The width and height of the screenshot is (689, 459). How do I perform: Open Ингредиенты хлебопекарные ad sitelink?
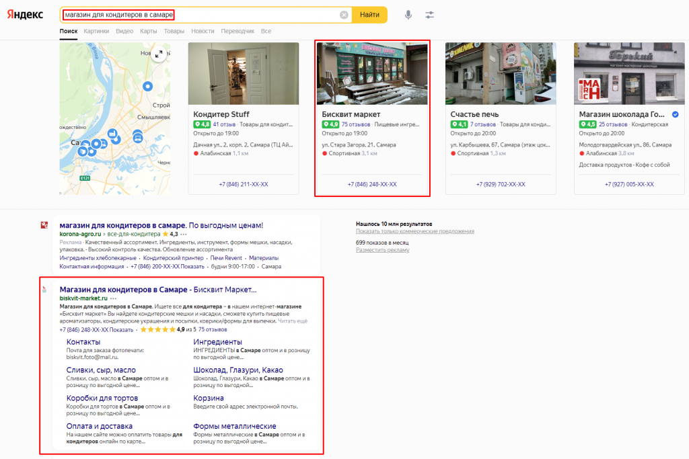pyautogui.click(x=98, y=258)
